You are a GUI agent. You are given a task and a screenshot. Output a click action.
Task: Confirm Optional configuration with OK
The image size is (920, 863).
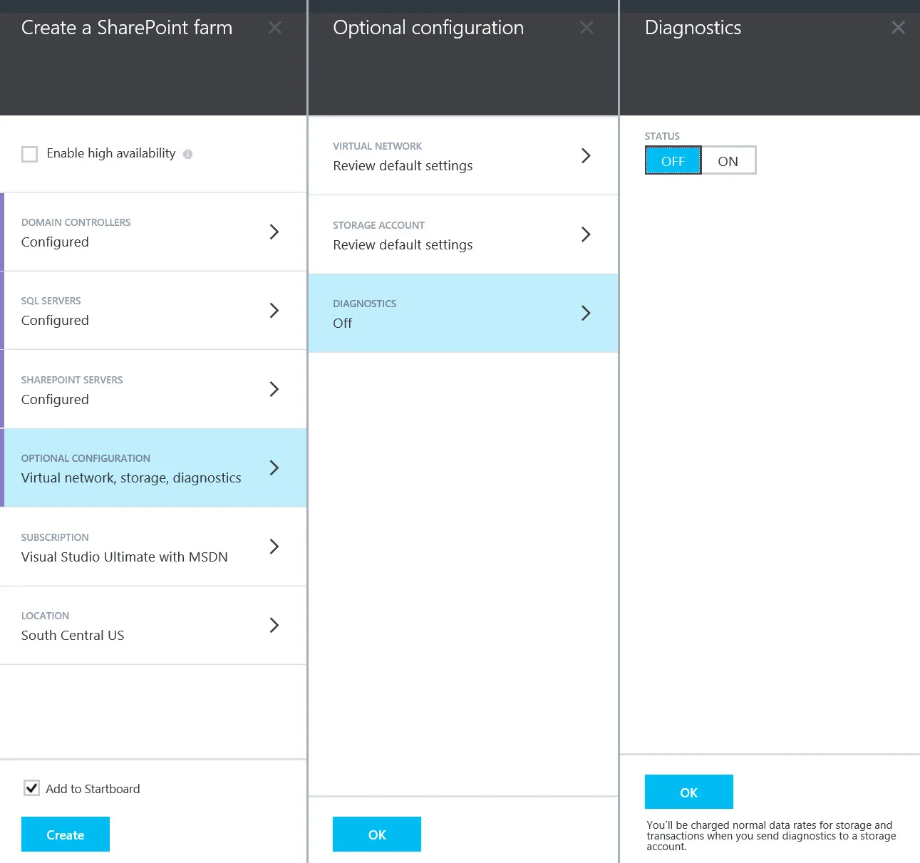click(x=376, y=834)
